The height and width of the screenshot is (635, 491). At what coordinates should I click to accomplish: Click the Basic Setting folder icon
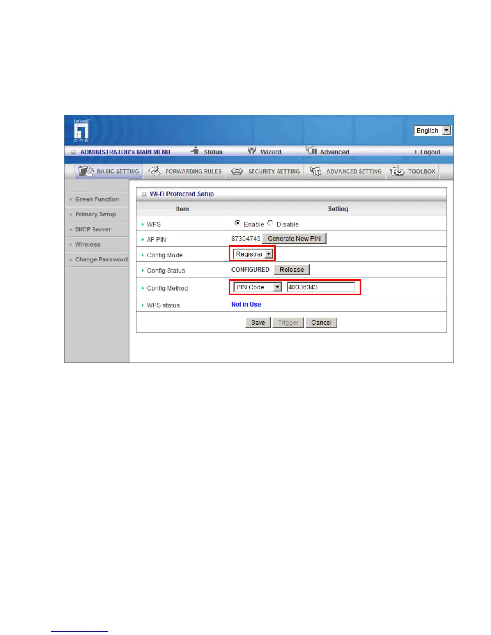click(x=86, y=171)
